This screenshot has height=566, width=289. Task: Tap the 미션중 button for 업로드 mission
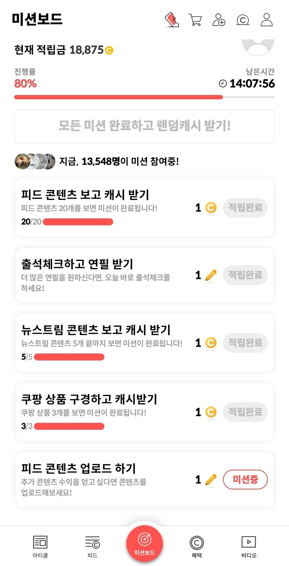(245, 480)
